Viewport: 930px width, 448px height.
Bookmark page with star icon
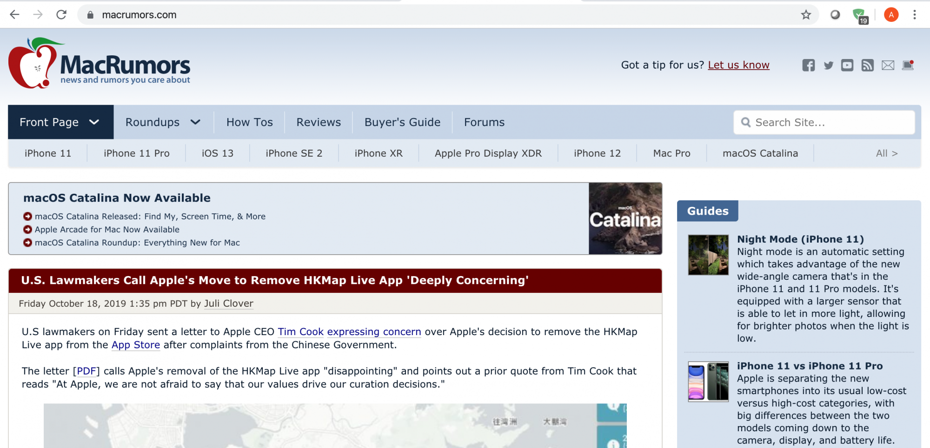(x=806, y=15)
